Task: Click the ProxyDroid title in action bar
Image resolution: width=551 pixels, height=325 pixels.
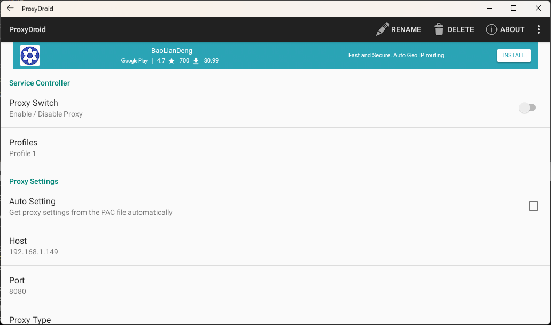Action: [27, 29]
